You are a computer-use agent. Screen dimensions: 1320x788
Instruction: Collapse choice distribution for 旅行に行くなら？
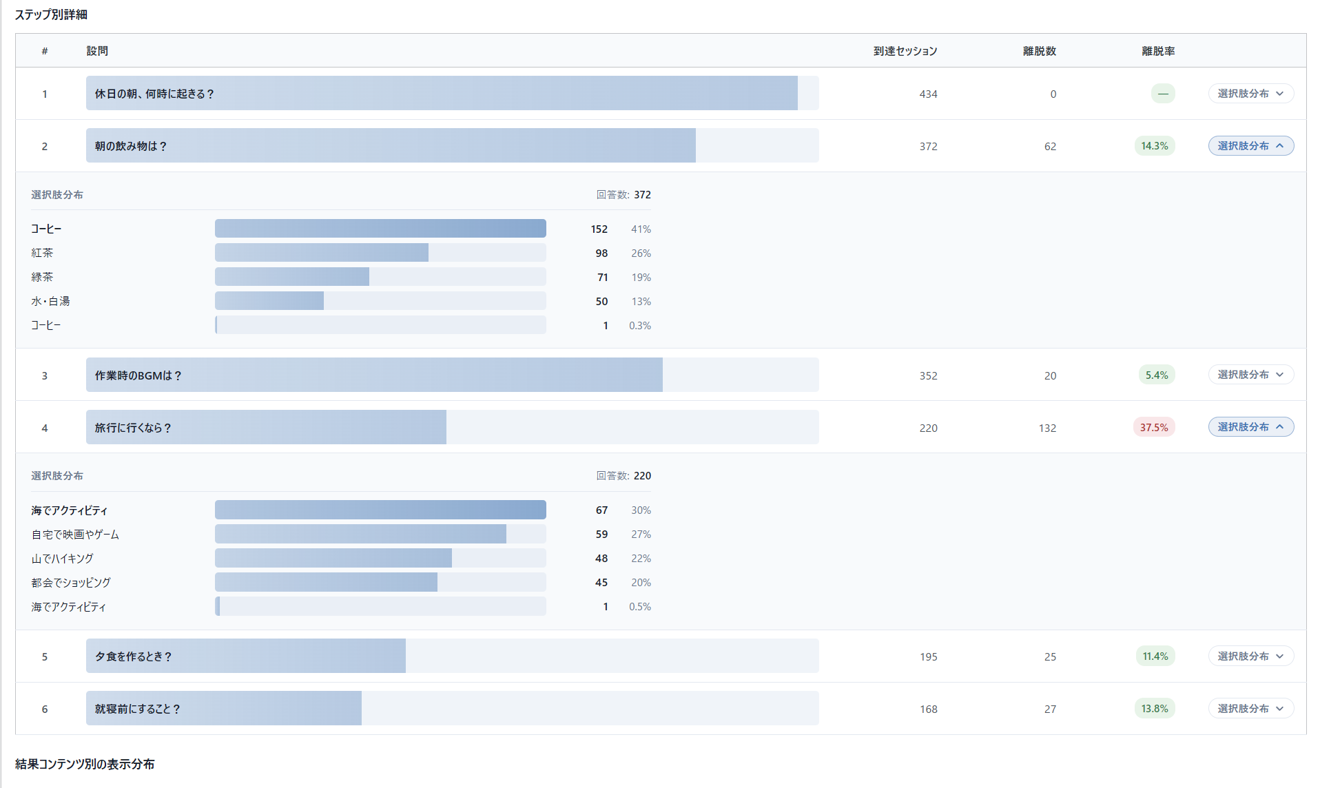[x=1250, y=427]
